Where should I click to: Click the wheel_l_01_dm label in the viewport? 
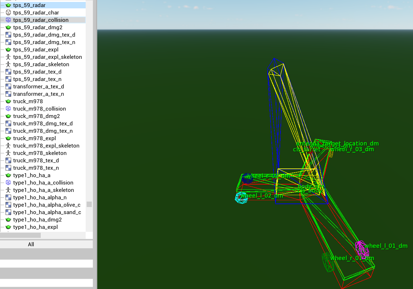point(386,246)
